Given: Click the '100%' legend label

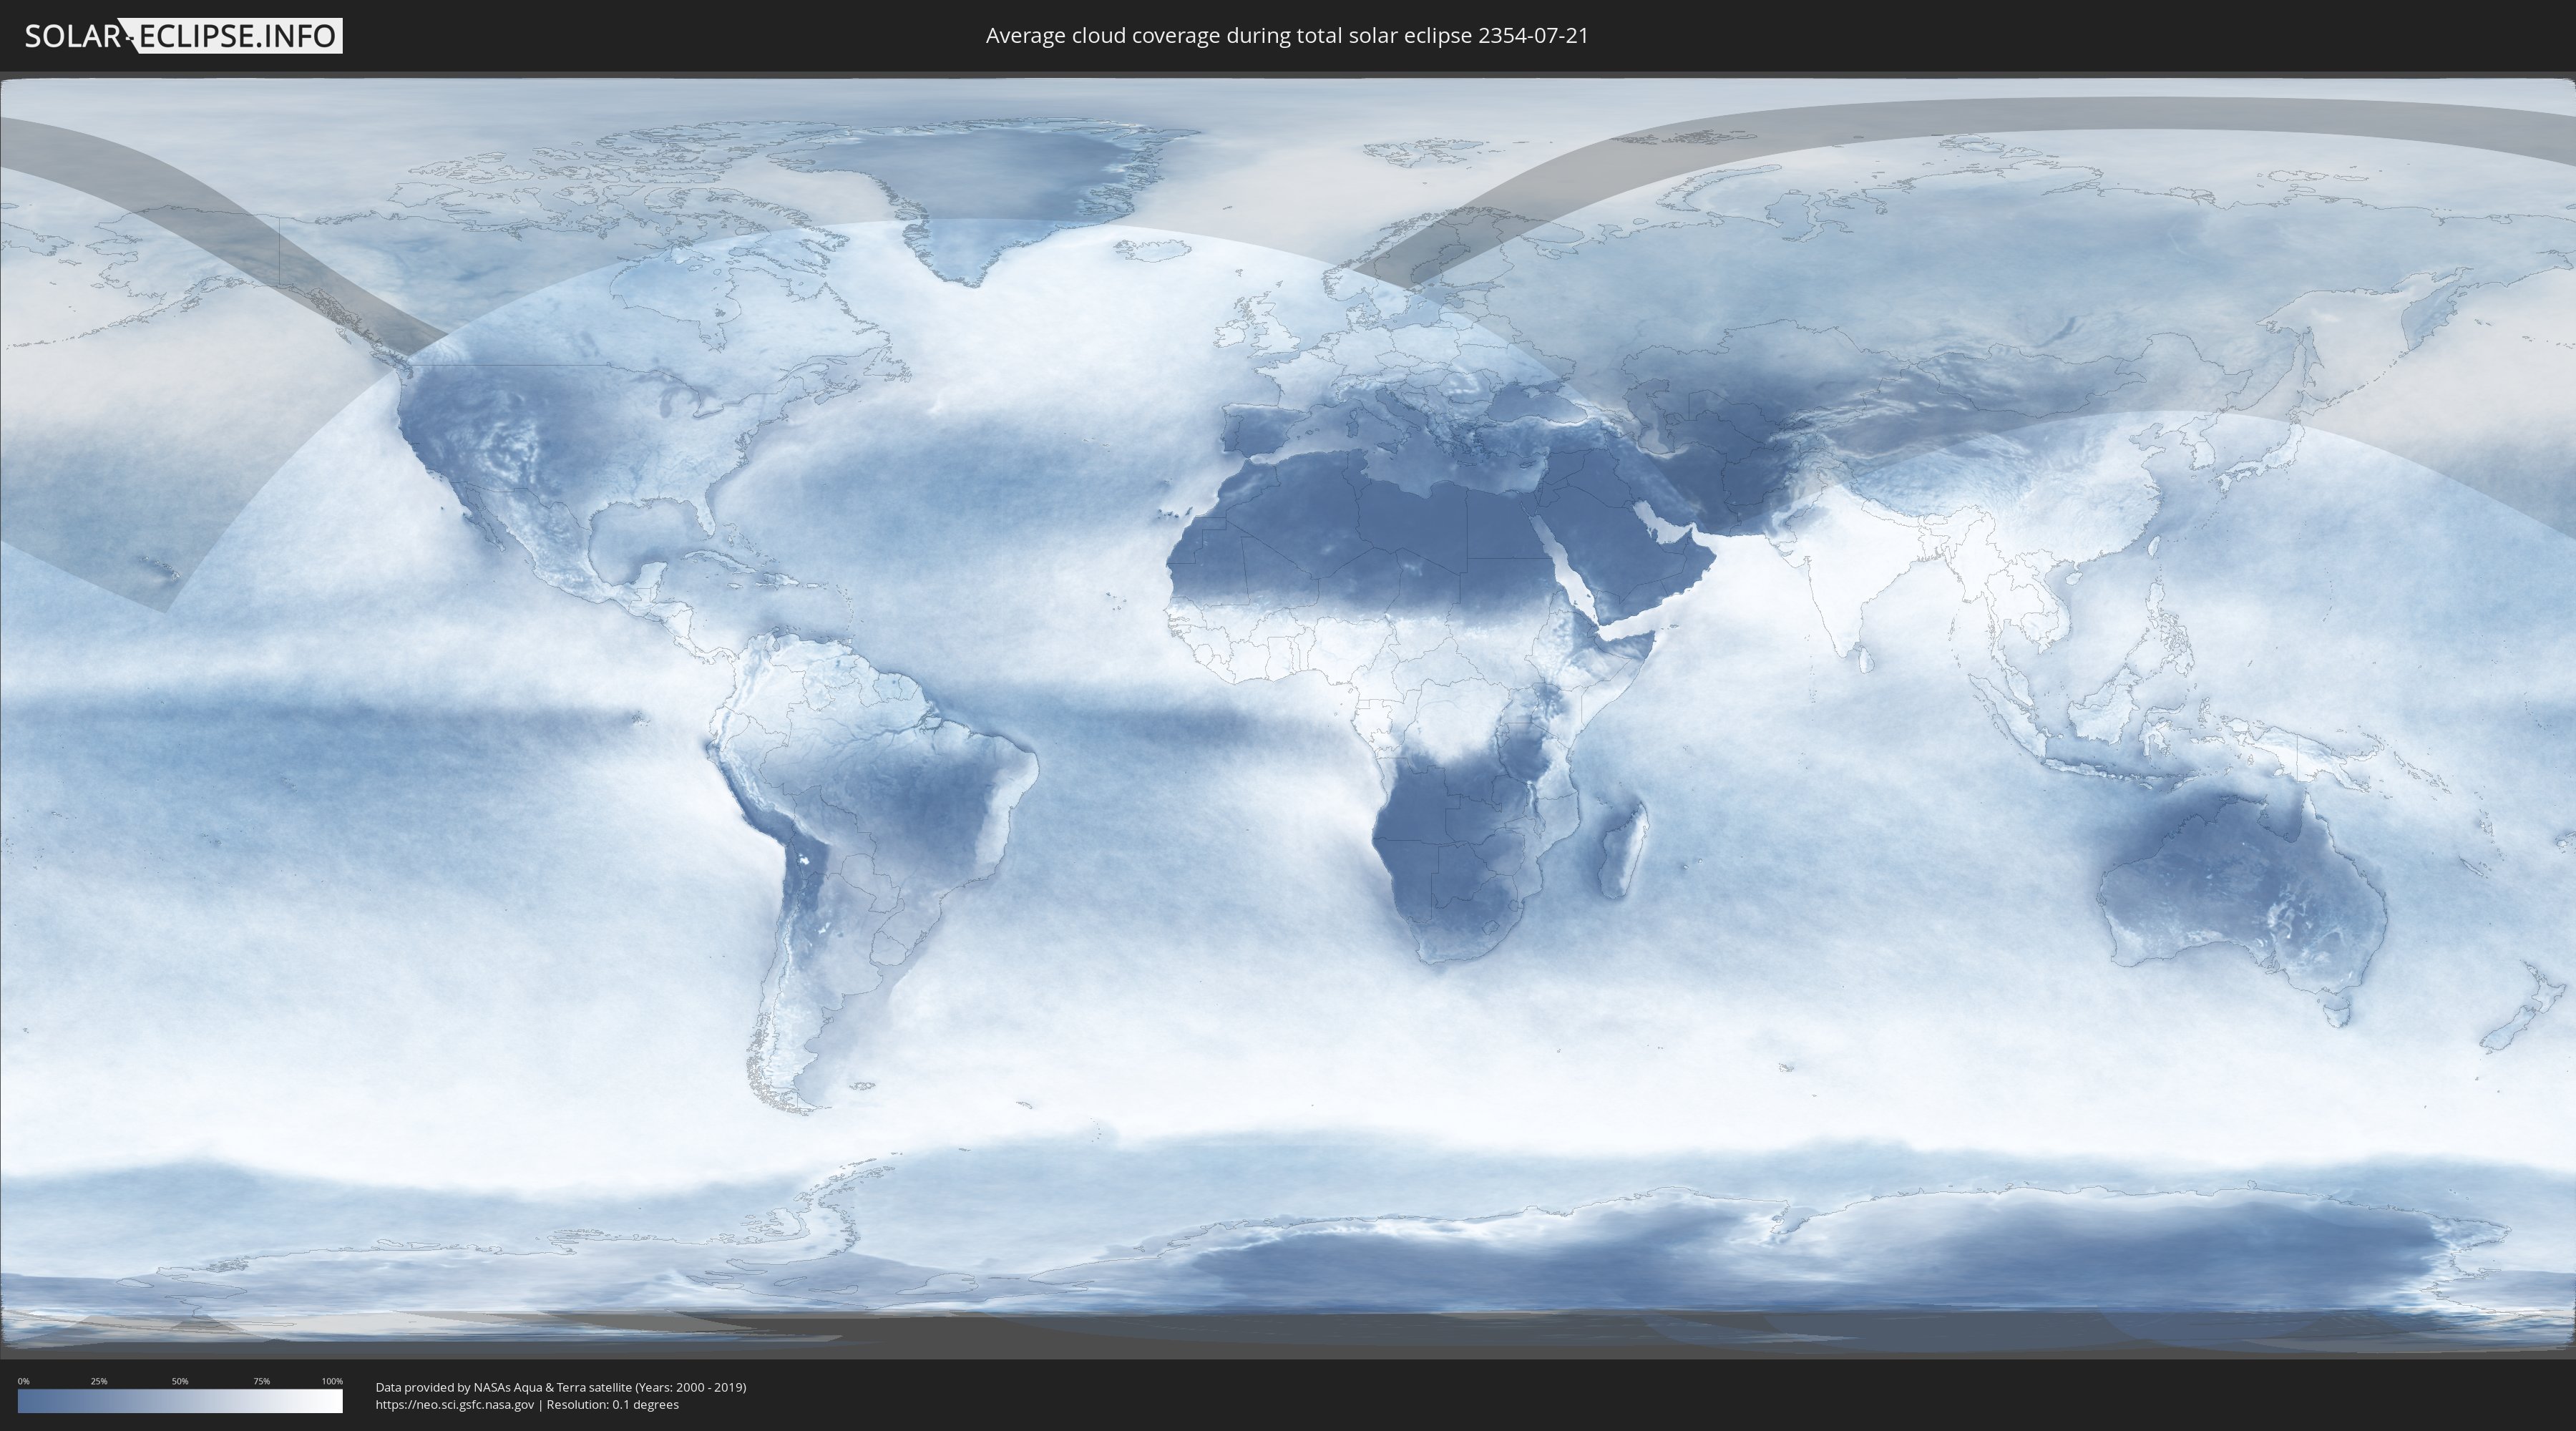Looking at the screenshot, I should [332, 1381].
